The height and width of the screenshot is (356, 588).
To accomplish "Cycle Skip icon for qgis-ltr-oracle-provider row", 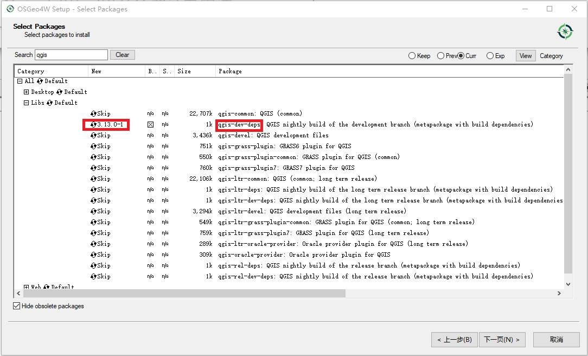I will pos(93,244).
